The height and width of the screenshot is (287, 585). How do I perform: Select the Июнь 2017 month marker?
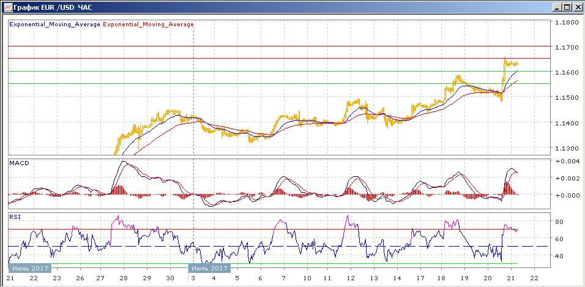29,268
